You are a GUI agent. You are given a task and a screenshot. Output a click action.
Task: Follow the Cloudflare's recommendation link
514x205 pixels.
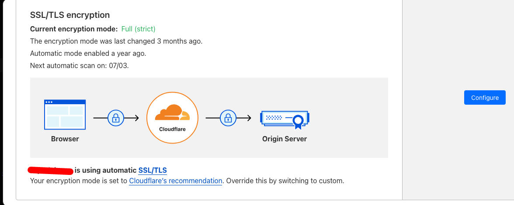click(x=176, y=181)
